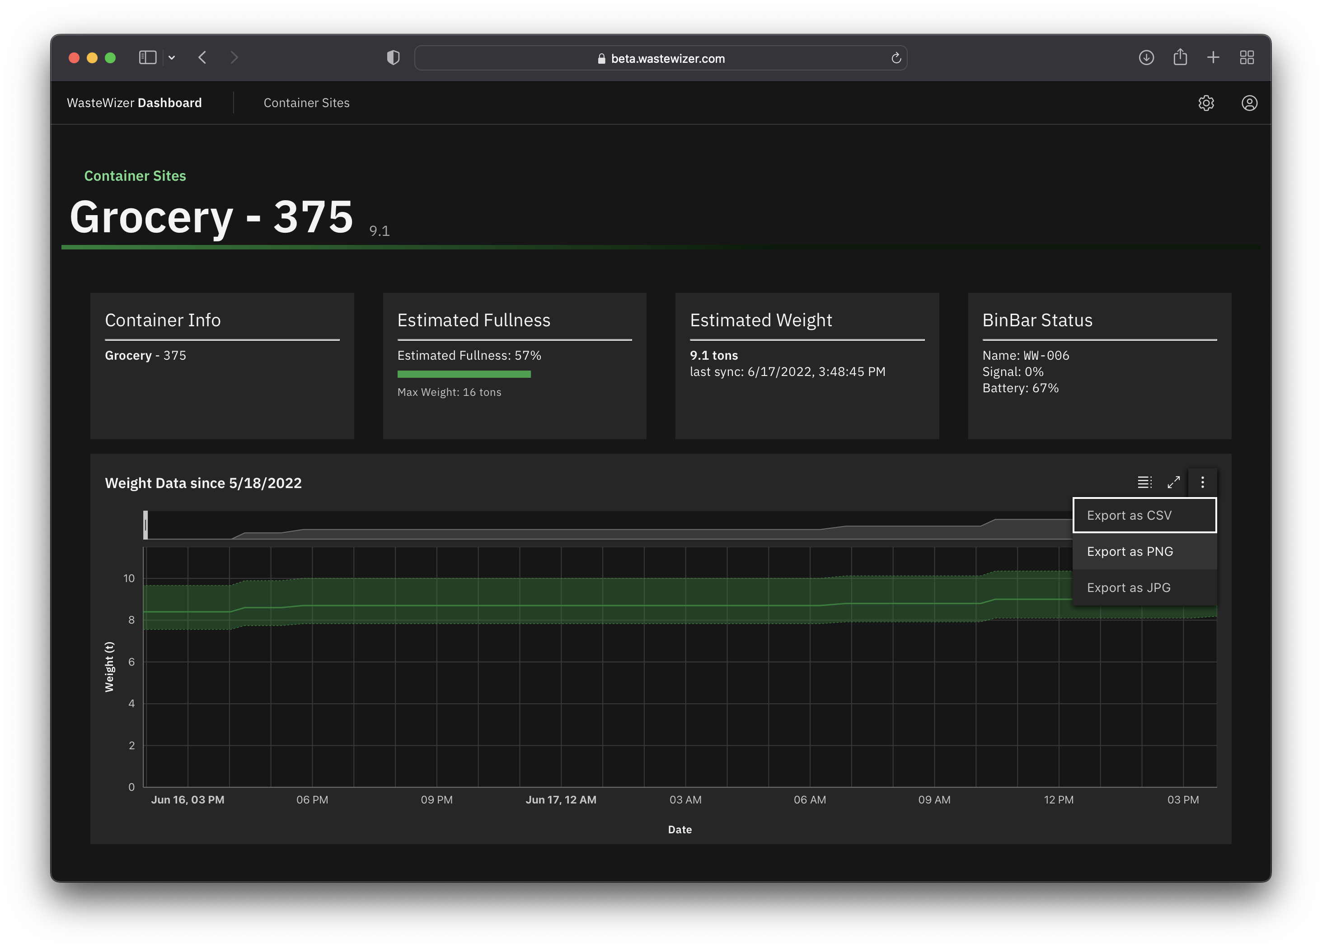Choose Export as PNG

click(x=1144, y=551)
